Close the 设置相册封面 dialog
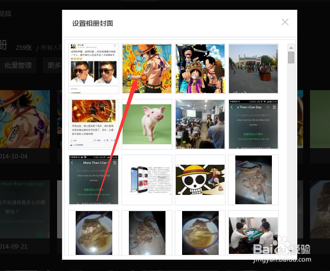 point(285,22)
